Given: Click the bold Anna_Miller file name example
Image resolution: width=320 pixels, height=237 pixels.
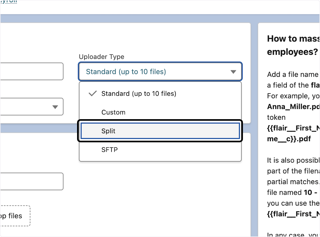Looking at the screenshot, I should point(293,107).
